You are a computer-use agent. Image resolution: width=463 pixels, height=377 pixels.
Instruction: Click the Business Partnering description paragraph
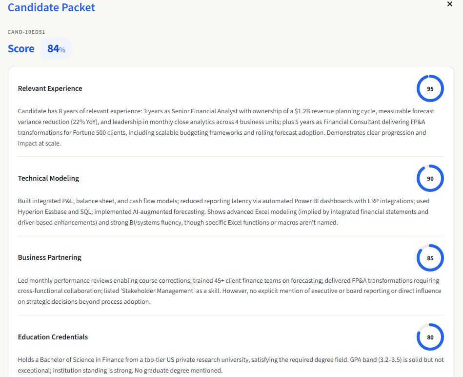coord(229,291)
